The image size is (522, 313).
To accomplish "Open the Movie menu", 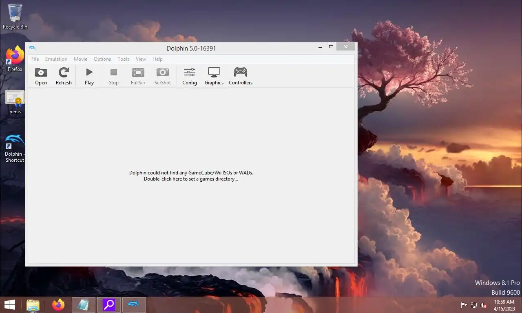I will [x=81, y=59].
